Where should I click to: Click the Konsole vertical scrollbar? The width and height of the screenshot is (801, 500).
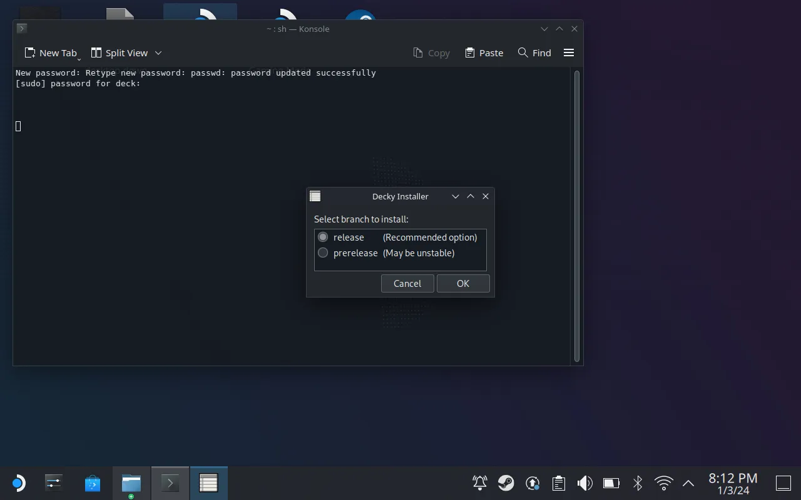pyautogui.click(x=577, y=216)
